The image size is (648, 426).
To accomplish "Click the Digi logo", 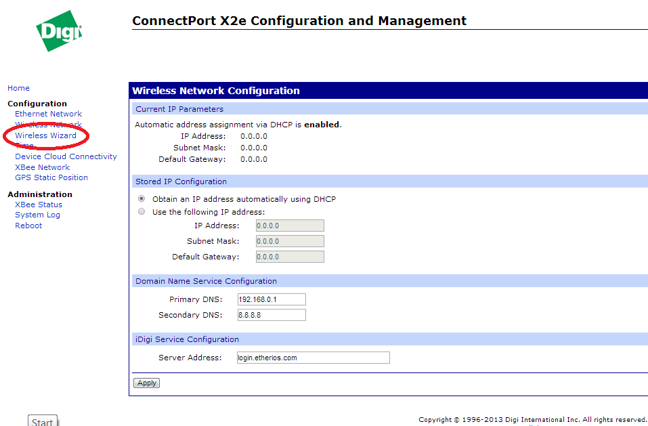I will click(59, 31).
